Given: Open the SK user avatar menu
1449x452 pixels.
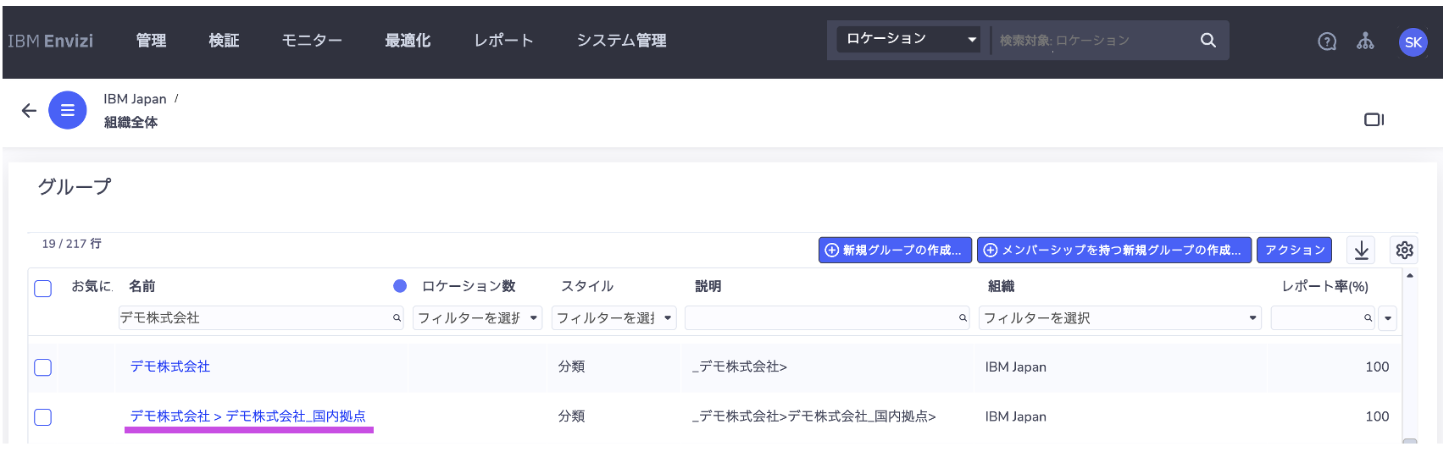Looking at the screenshot, I should tap(1413, 42).
